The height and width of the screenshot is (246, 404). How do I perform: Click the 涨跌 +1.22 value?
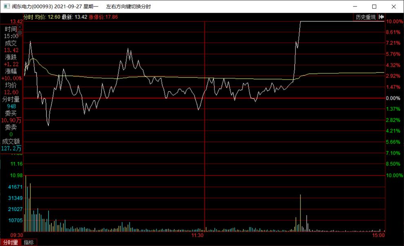tap(11, 64)
